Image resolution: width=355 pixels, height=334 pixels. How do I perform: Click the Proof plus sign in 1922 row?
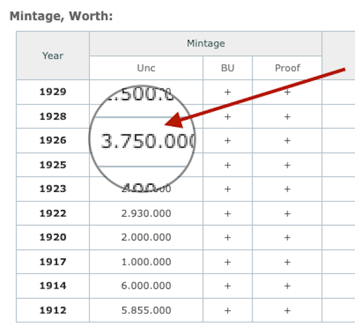point(287,213)
